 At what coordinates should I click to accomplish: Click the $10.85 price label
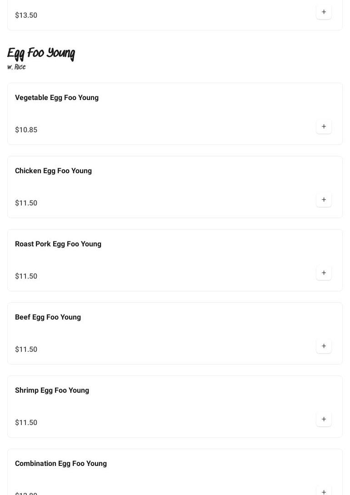[x=26, y=130]
